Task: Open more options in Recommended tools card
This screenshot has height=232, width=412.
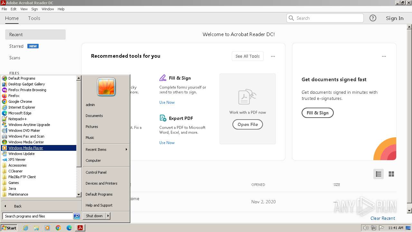Action: coord(273,56)
